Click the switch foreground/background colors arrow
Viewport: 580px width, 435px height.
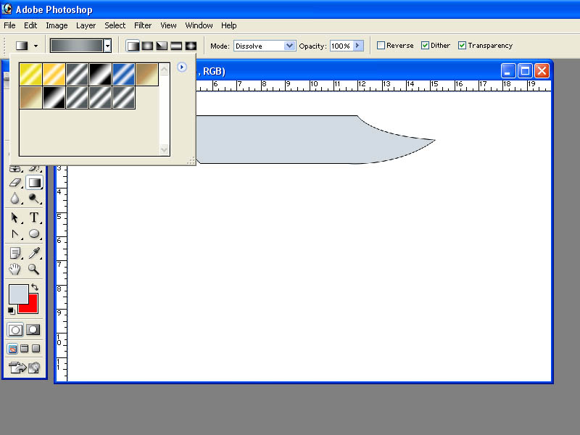point(35,287)
